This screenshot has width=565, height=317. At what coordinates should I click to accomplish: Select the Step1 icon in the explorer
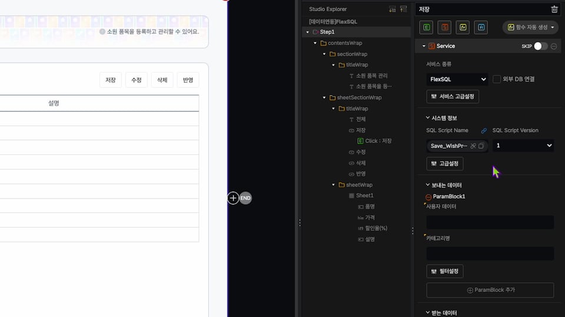coord(315,32)
